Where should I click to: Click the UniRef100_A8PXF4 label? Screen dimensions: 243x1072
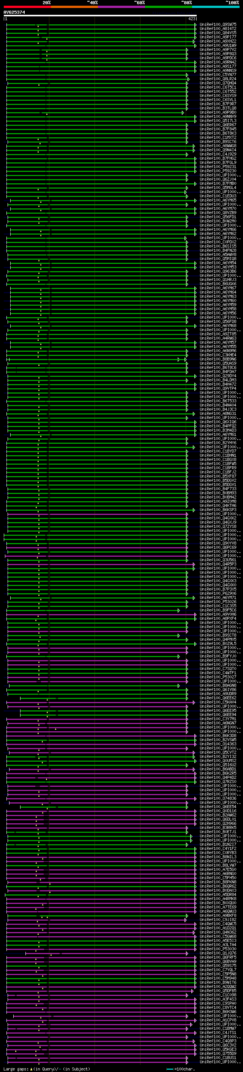point(218,618)
